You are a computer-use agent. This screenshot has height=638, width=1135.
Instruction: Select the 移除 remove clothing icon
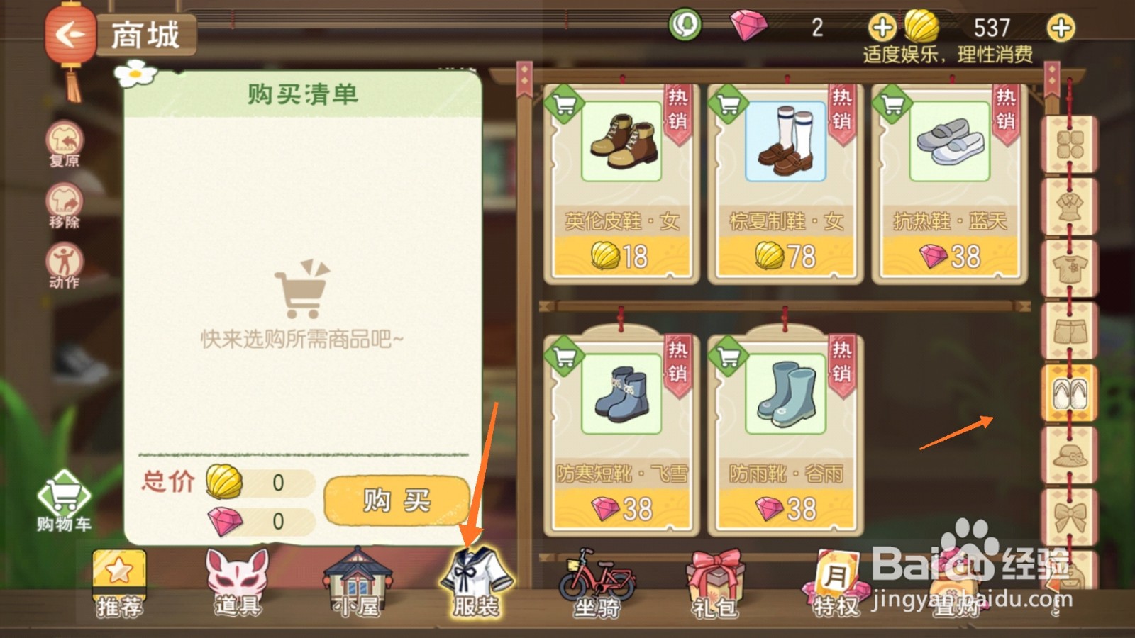tap(65, 206)
